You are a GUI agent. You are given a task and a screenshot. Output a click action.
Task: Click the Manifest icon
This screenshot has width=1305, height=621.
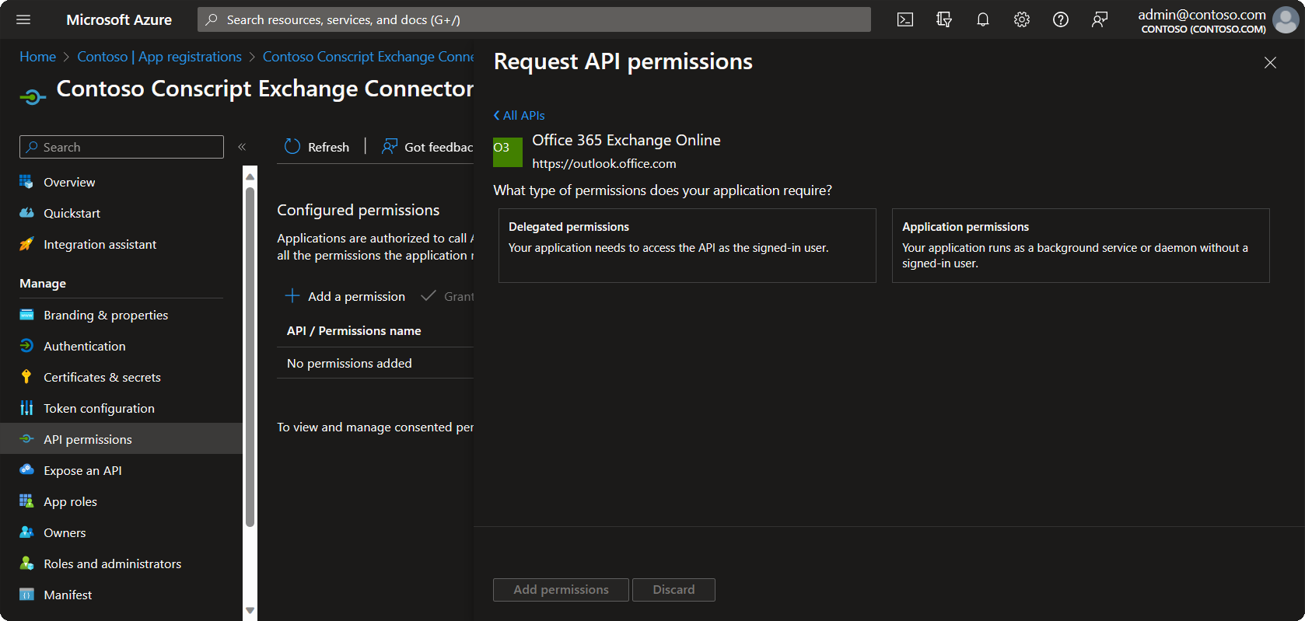[26, 595]
